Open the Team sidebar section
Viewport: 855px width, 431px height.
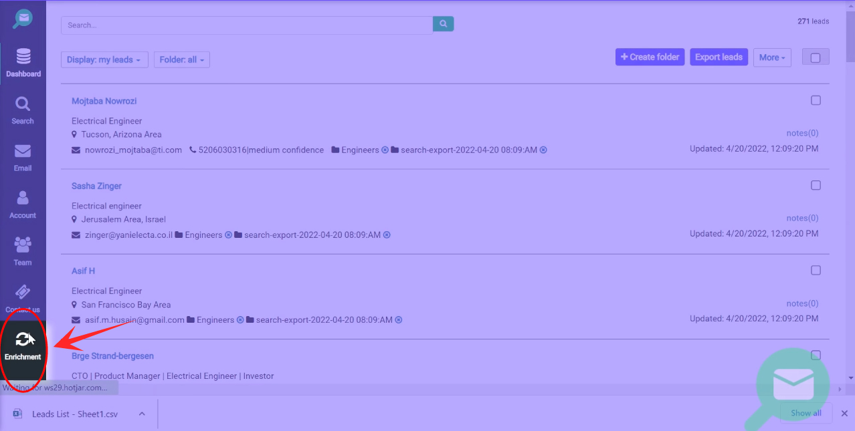(x=23, y=252)
